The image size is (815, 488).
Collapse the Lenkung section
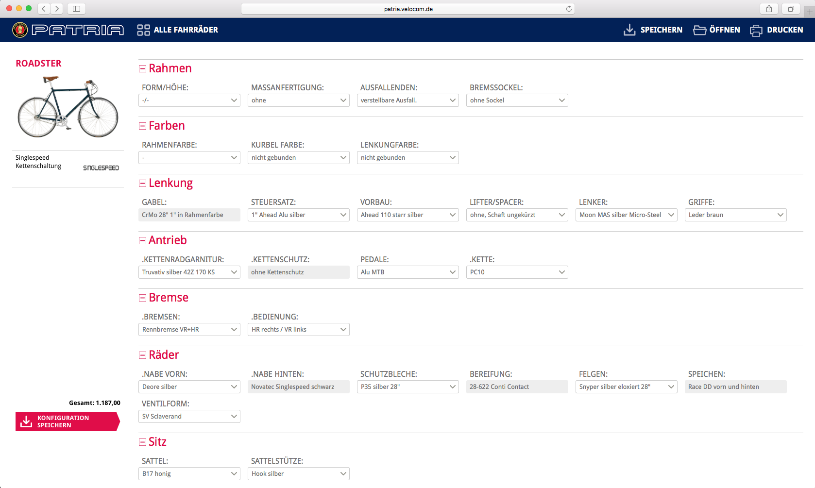(x=143, y=184)
